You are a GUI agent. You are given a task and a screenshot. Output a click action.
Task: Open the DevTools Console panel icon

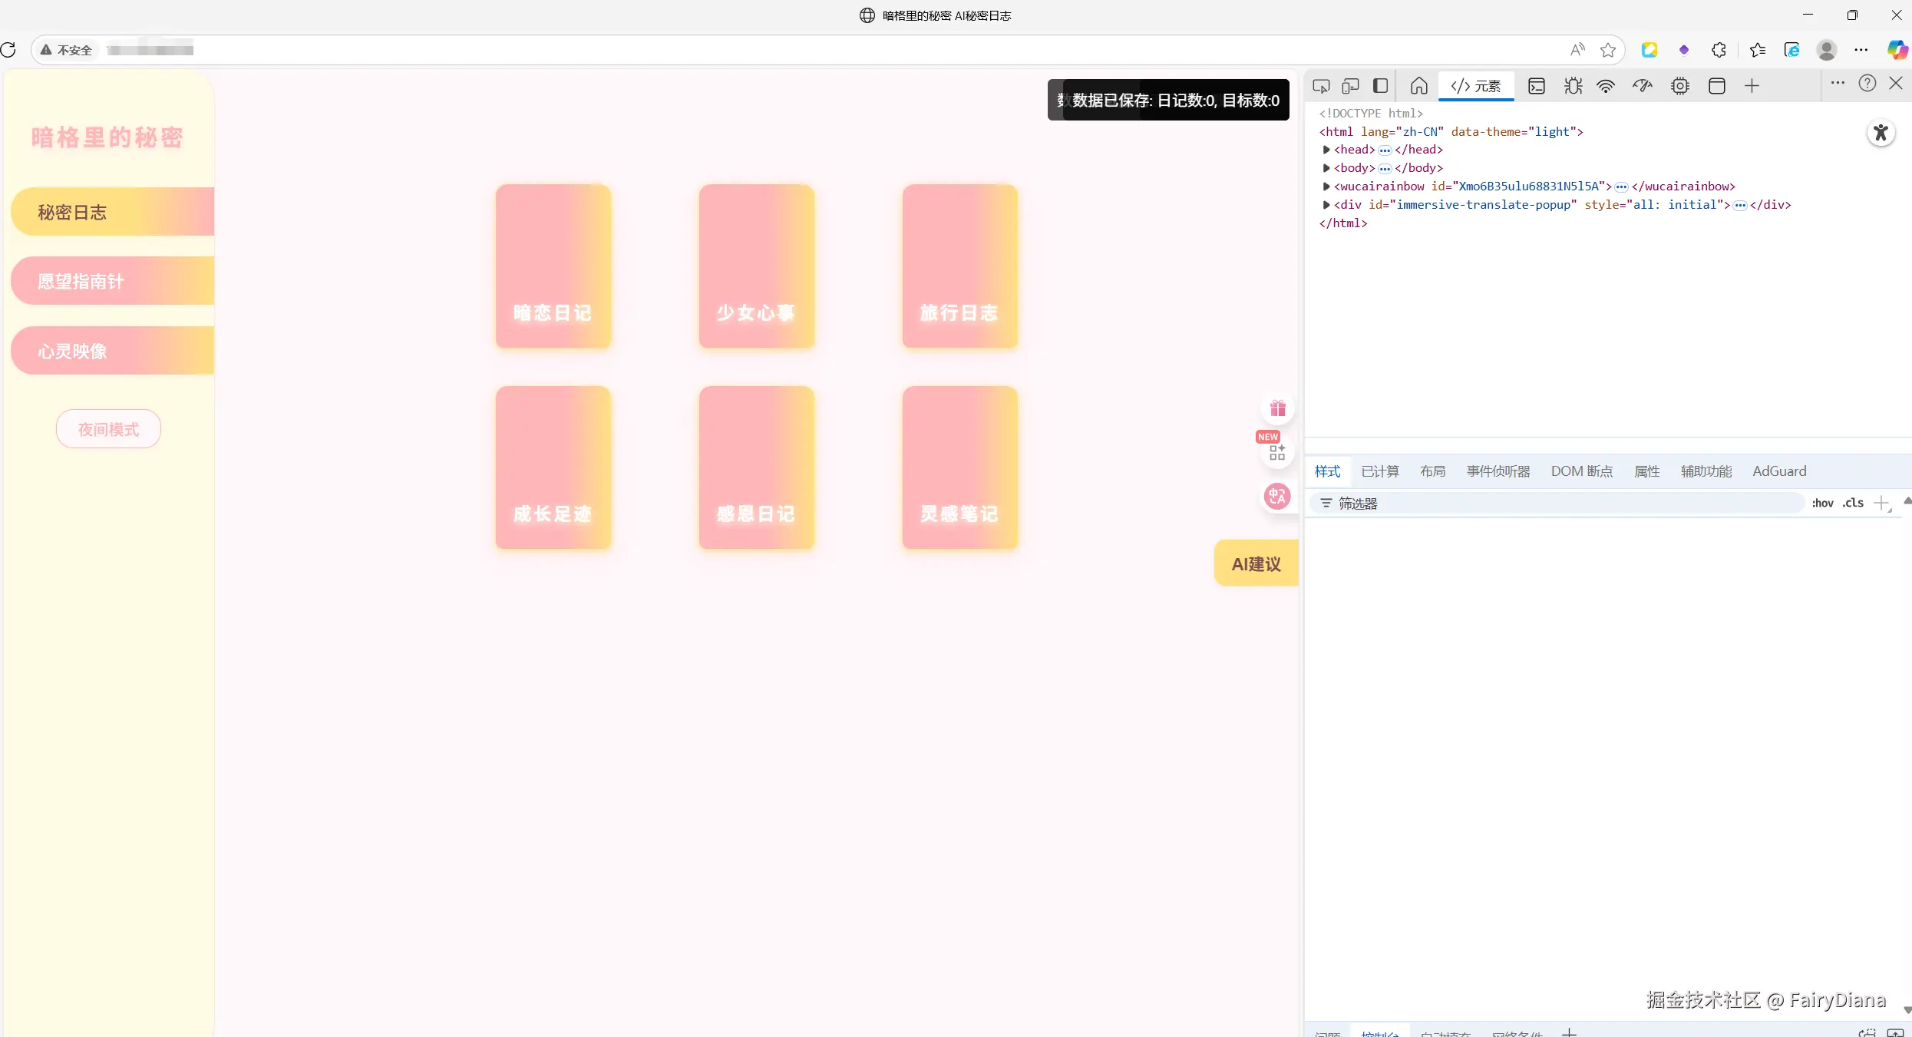coord(1536,86)
